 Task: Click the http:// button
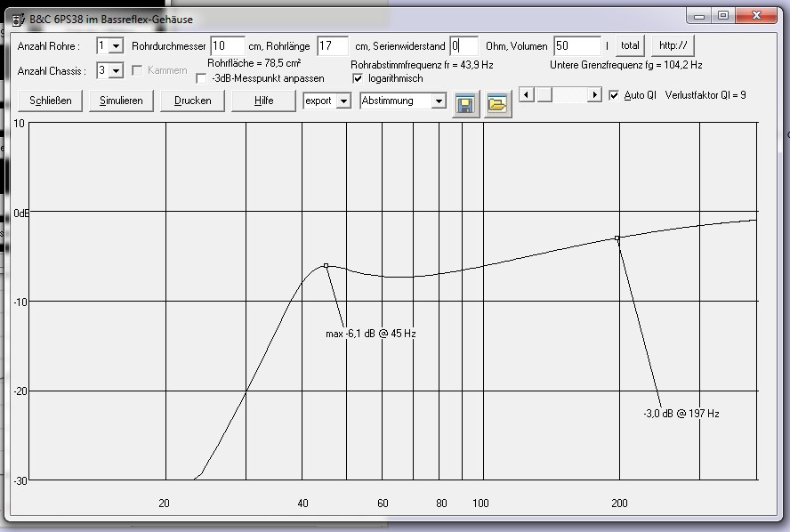tap(673, 45)
